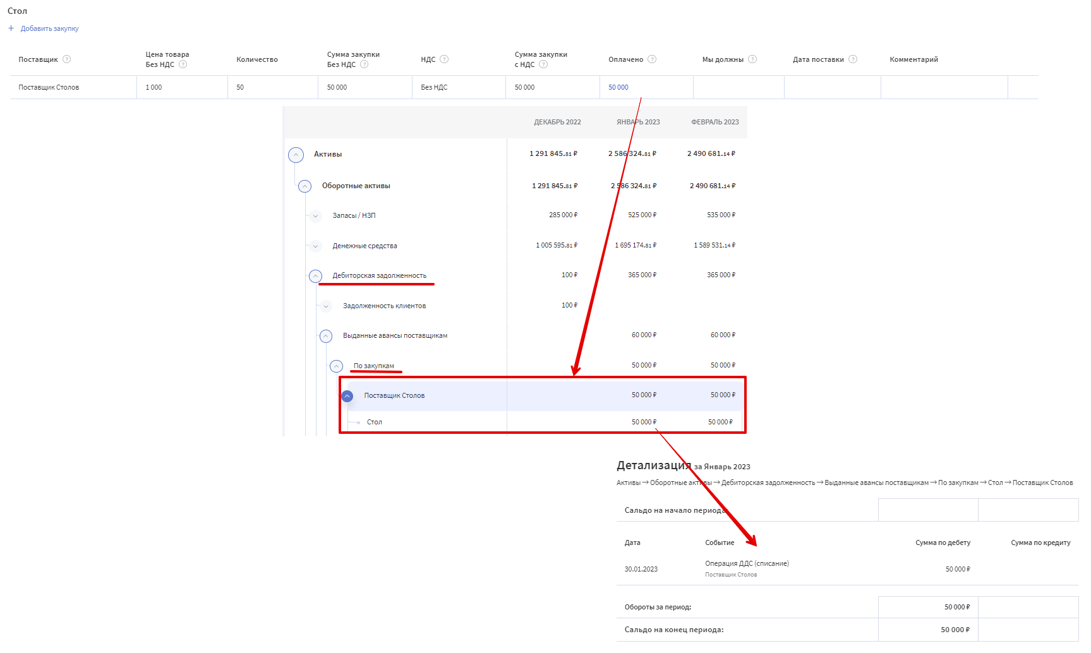Screen dimensions: 1091x653
Task: Show help for Мы должны column
Action: coord(752,59)
